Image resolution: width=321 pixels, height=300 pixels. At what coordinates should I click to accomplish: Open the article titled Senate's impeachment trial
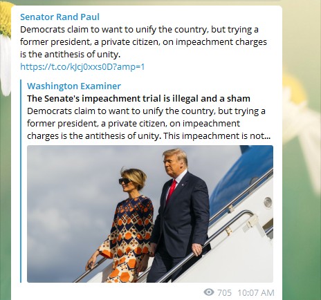pos(138,98)
